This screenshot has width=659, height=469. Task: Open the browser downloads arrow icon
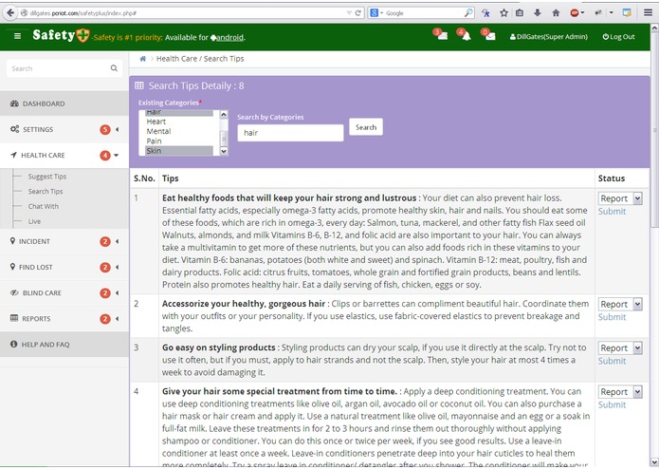(538, 13)
